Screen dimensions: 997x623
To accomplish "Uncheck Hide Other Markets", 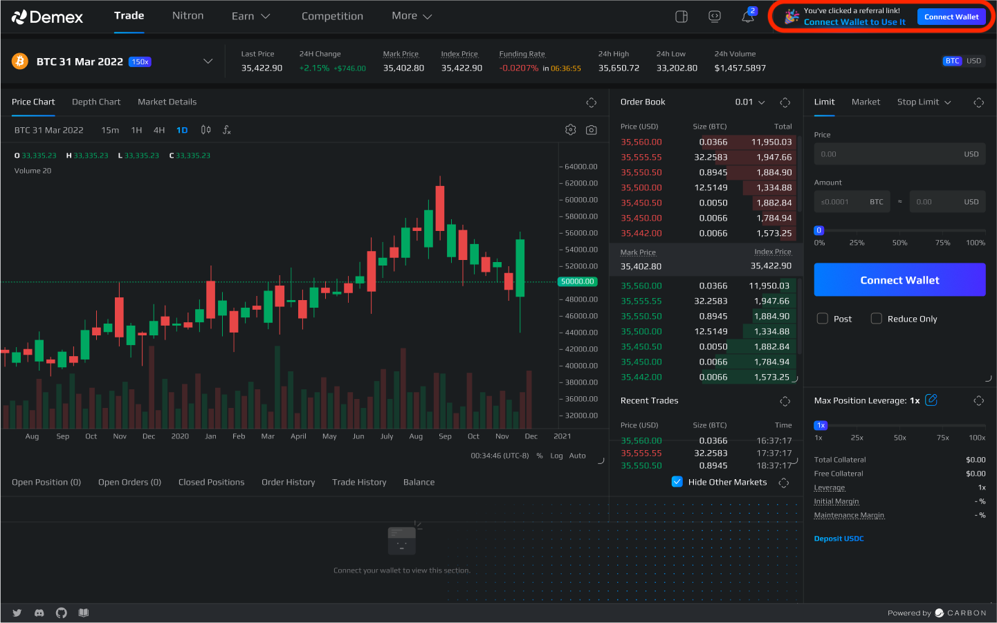I will 677,482.
